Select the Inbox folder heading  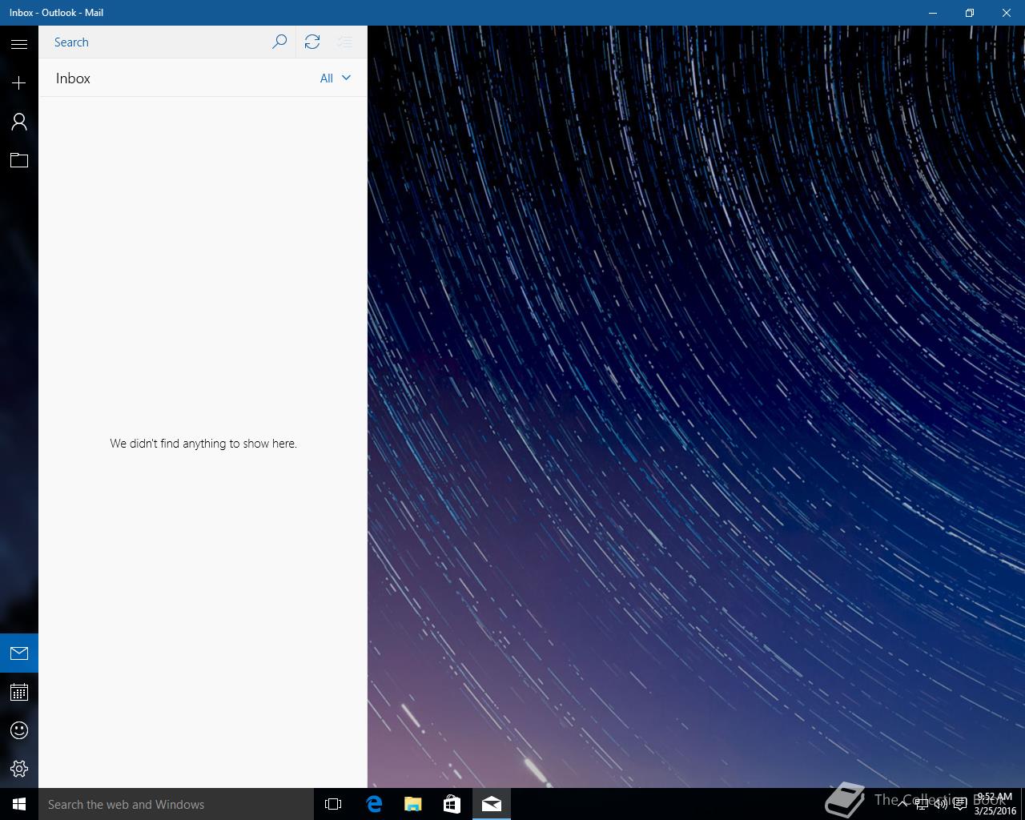pos(73,78)
